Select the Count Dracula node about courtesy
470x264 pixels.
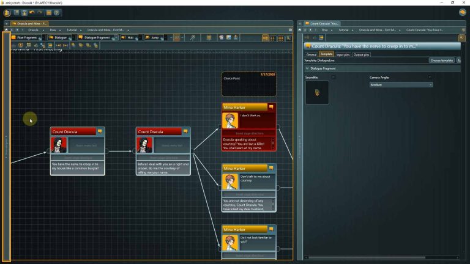pyautogui.click(x=163, y=151)
